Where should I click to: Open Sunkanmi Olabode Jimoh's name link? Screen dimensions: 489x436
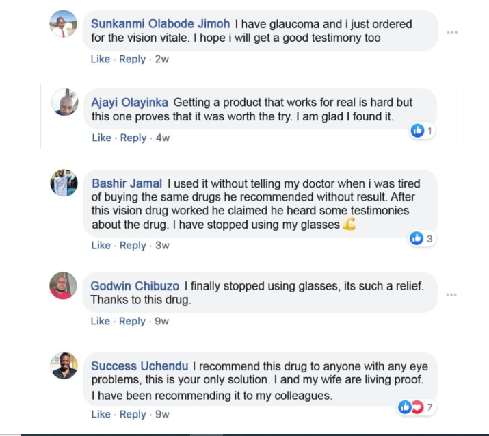(160, 24)
